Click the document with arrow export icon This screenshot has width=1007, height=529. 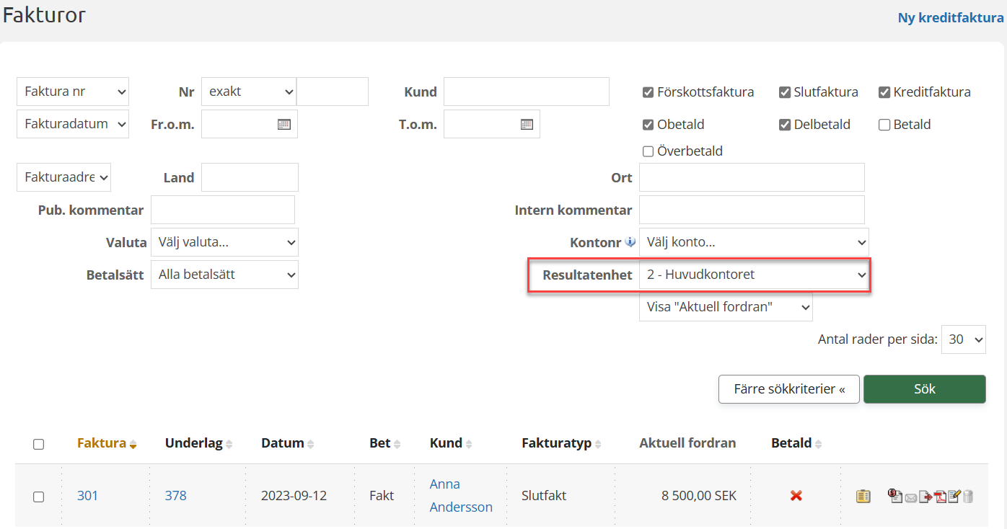tap(925, 497)
